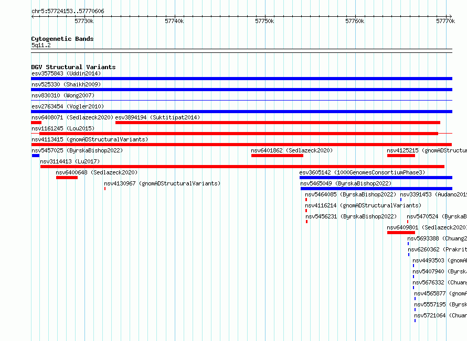Click the Cytogenetic Bands track title
Screen dimensions: 467x341
click(x=62, y=39)
